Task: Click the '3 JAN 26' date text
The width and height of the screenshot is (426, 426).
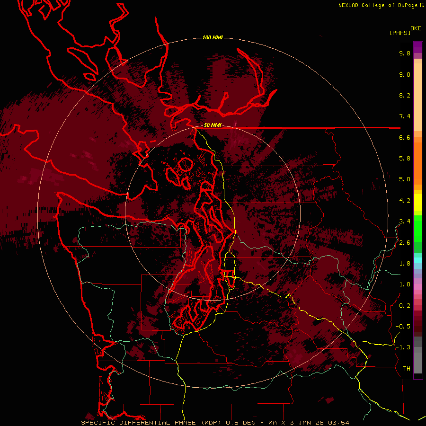Action: (307, 423)
